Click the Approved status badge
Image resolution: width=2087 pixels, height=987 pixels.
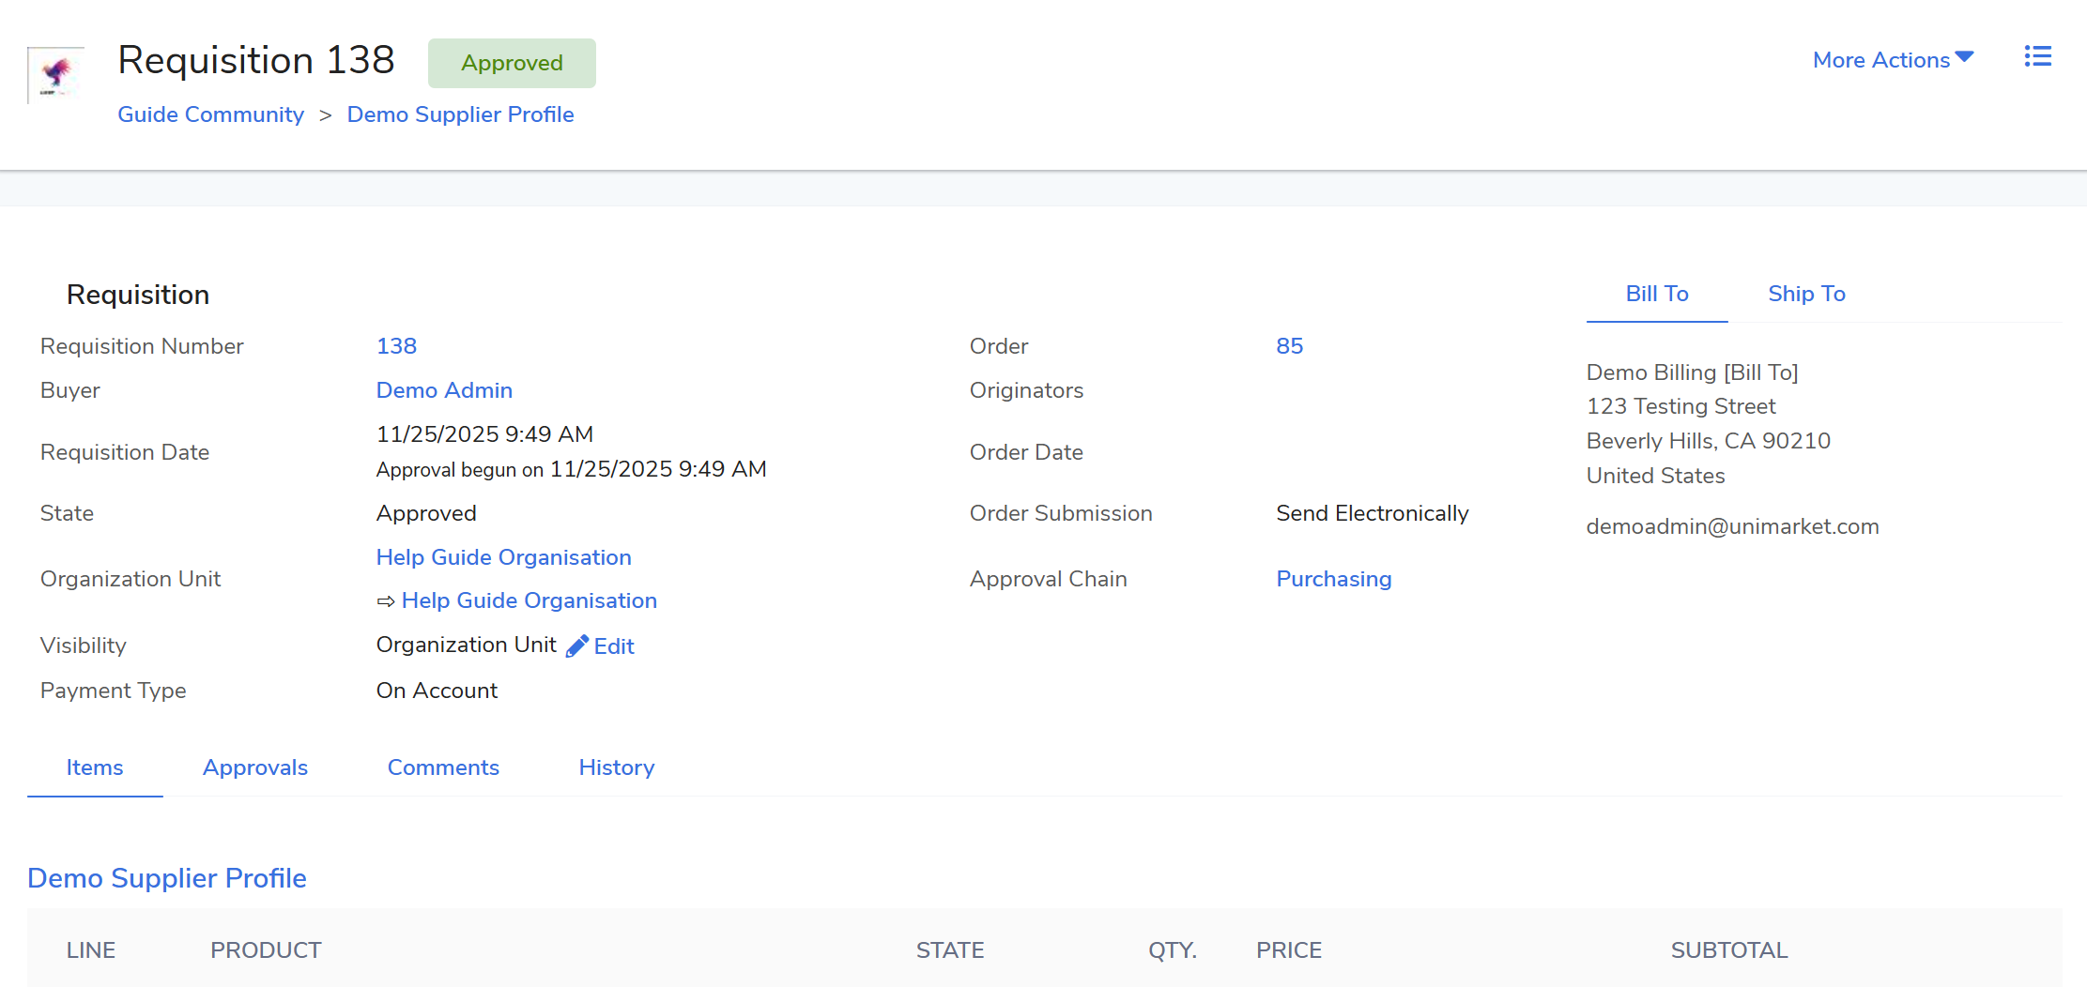tap(512, 63)
